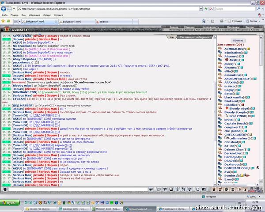Switch to the Чат tab
Image resolution: width=265 pixels, height=212 pixels.
click(172, 38)
